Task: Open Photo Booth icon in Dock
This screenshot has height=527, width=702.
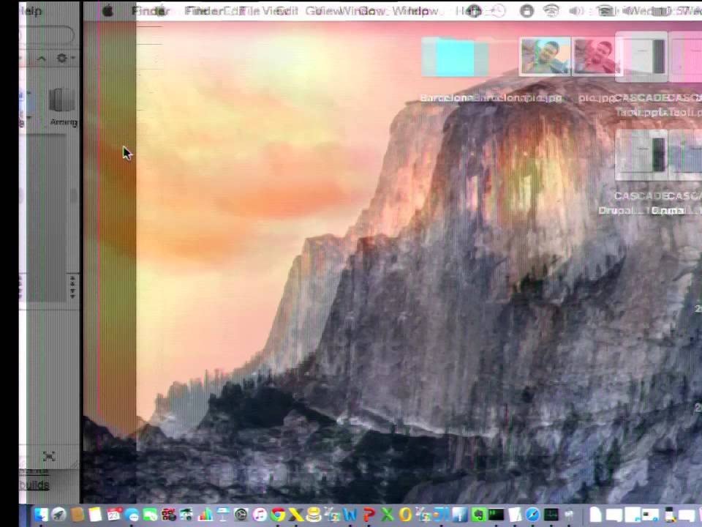Action: pyautogui.click(x=168, y=515)
